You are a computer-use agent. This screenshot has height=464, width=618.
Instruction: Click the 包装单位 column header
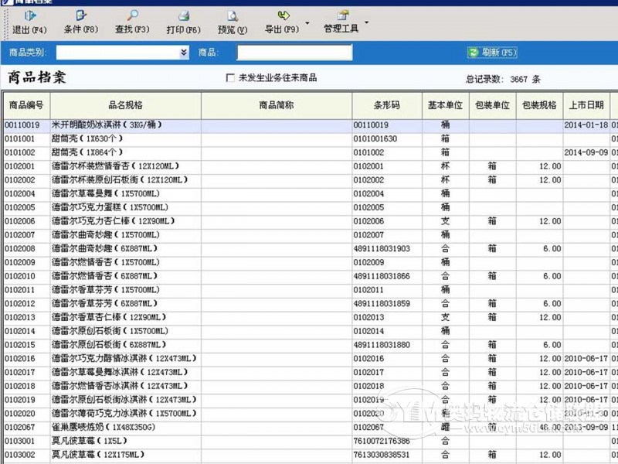pyautogui.click(x=492, y=105)
